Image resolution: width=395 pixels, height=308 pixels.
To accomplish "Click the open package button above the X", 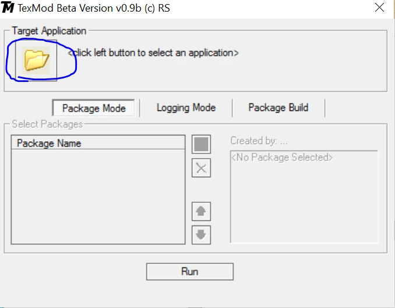I will [x=201, y=144].
